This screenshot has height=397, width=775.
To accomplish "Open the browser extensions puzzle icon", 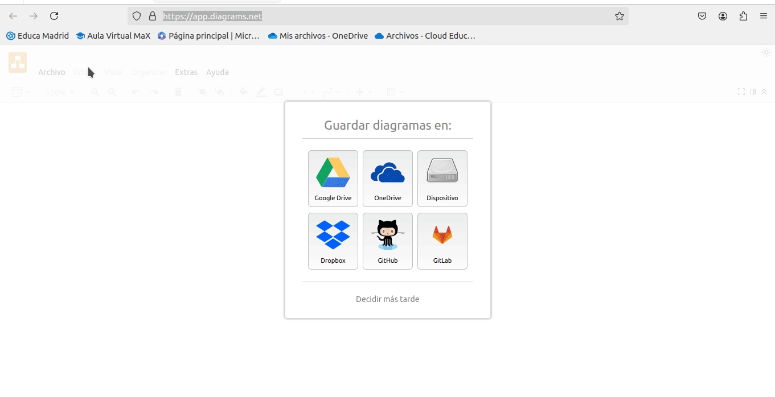I will (x=743, y=16).
